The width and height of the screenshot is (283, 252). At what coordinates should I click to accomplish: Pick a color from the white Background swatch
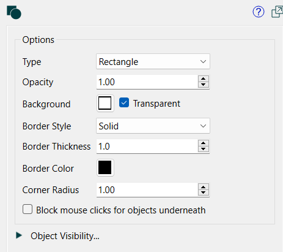point(105,103)
